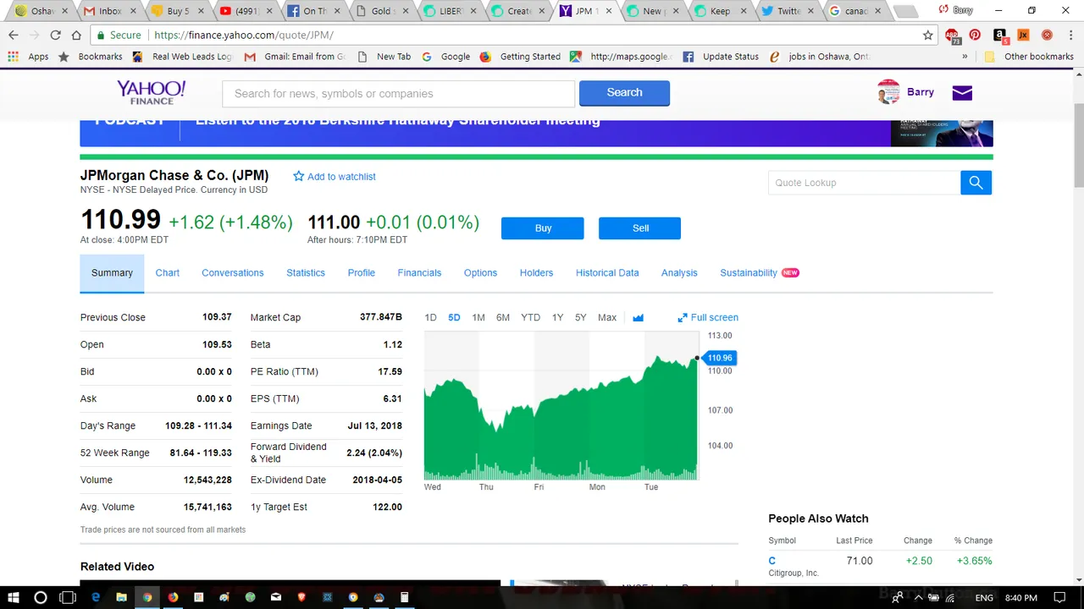
Task: Click Barry's profile avatar
Action: [888, 92]
